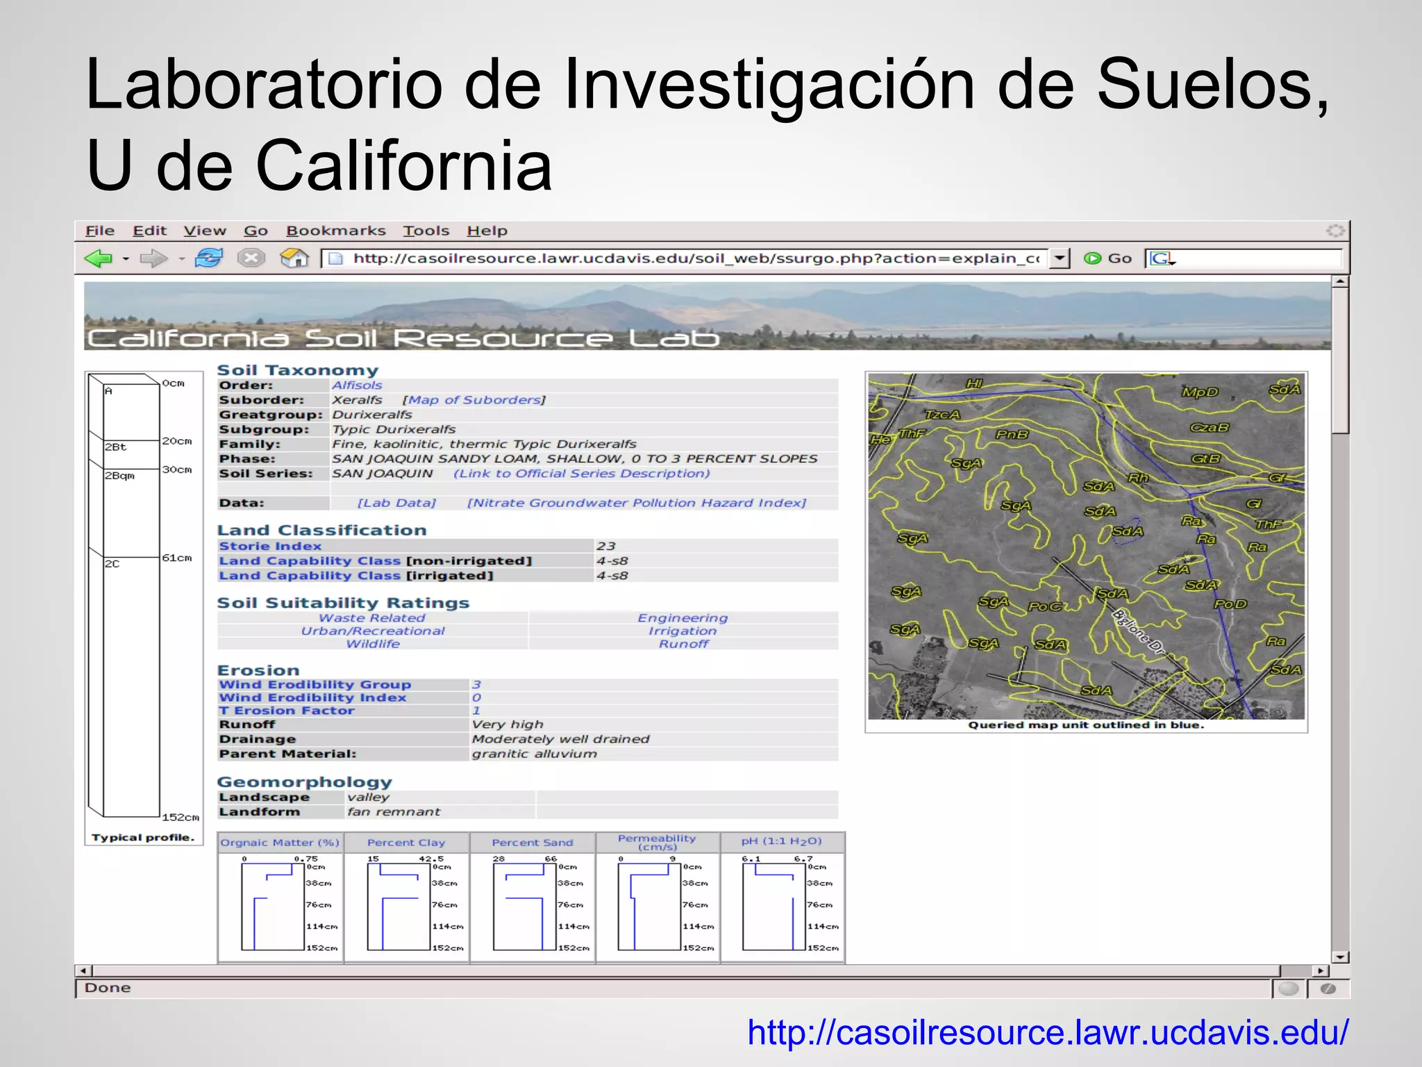Click the page icon in address bar

pyautogui.click(x=336, y=259)
